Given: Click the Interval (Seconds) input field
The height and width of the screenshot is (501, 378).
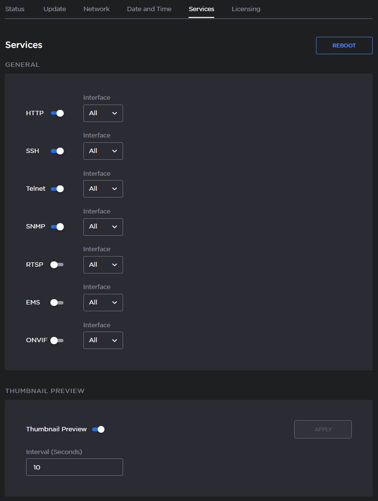Looking at the screenshot, I should point(75,467).
